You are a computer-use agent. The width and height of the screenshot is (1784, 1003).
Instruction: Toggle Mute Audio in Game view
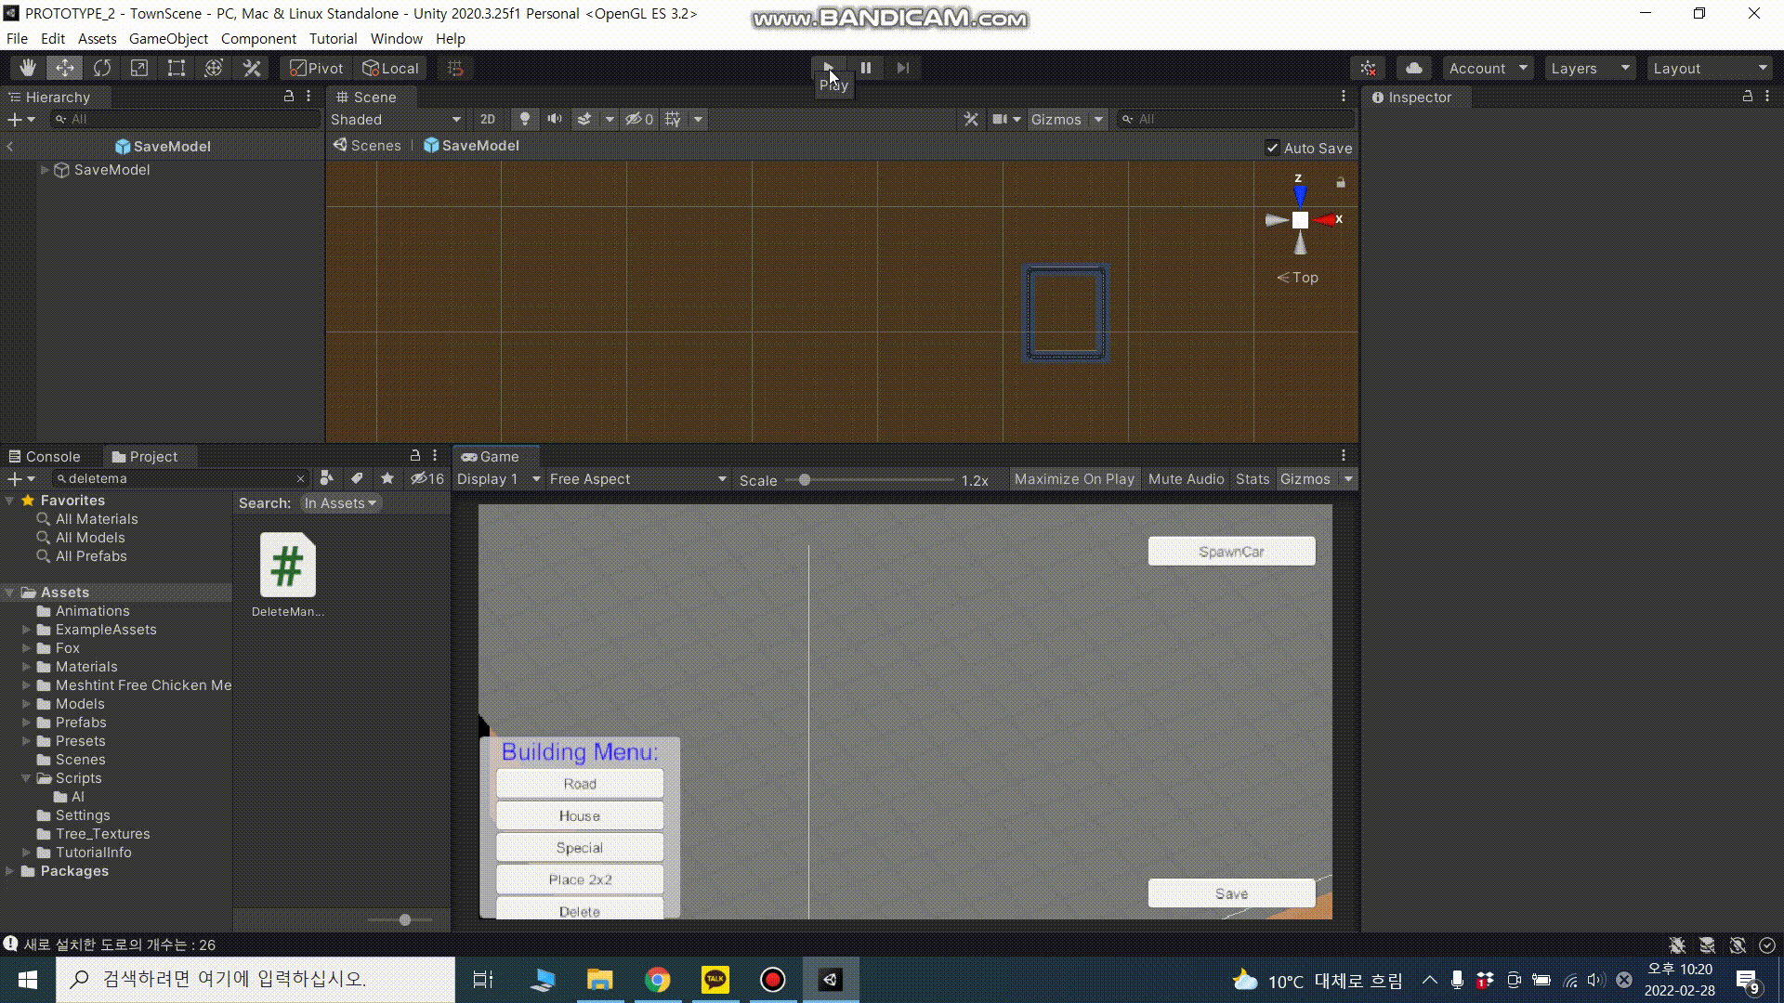(x=1186, y=479)
